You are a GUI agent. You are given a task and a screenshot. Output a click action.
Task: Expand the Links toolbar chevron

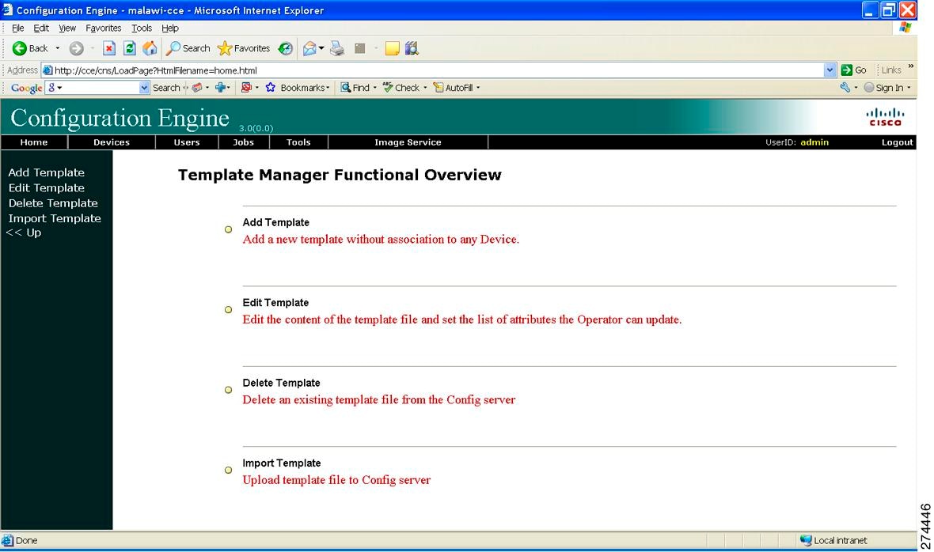point(911,66)
